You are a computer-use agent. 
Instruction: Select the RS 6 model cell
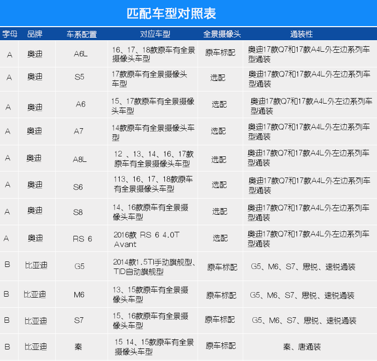pos(82,239)
